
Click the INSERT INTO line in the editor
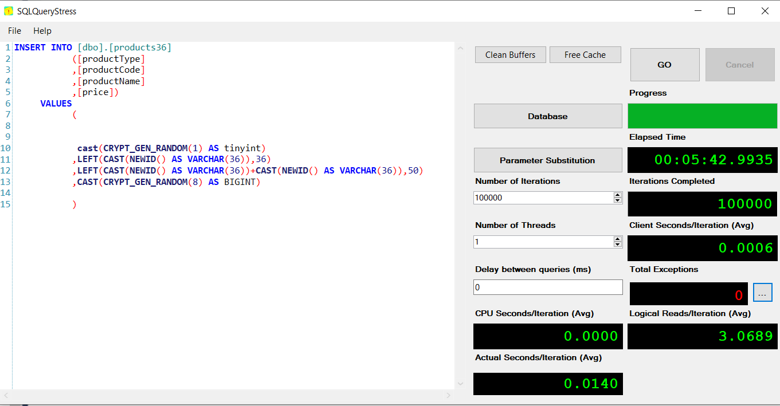tap(93, 48)
